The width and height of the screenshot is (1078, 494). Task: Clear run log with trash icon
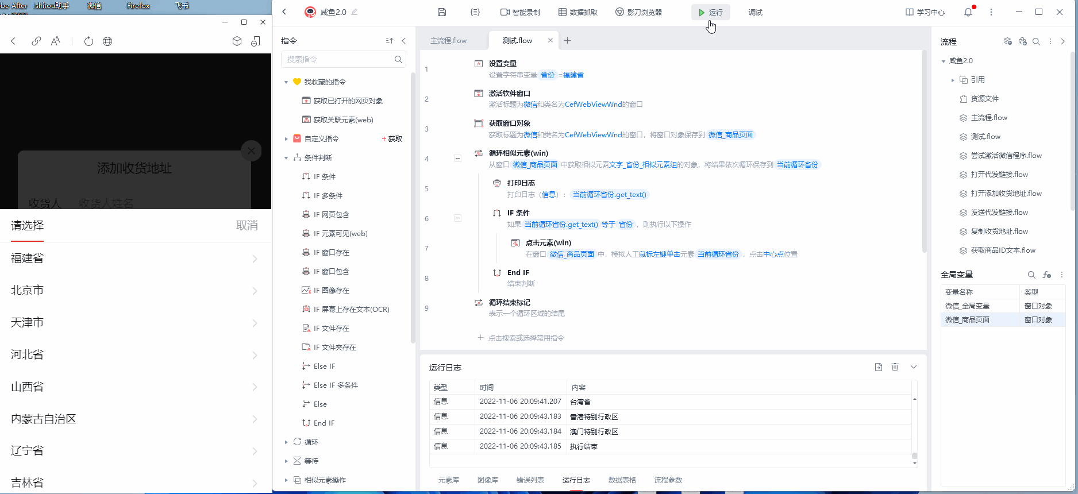coord(895,367)
